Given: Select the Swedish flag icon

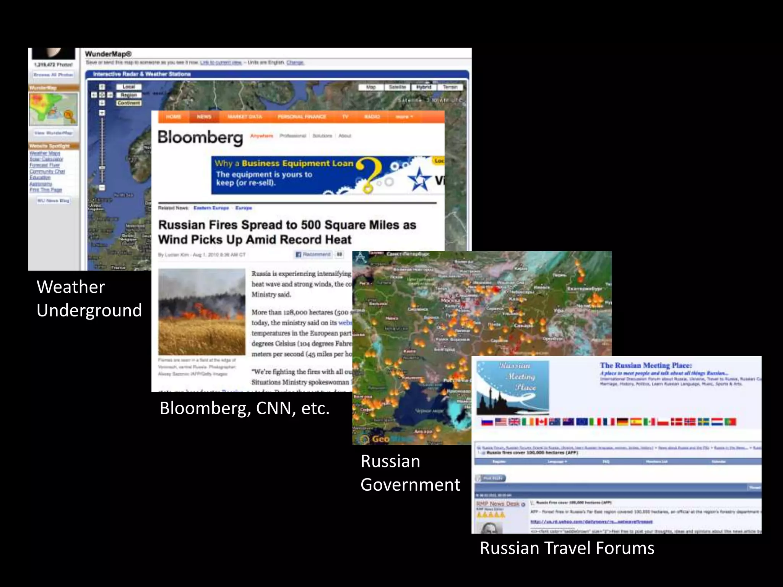Looking at the screenshot, I should [703, 422].
